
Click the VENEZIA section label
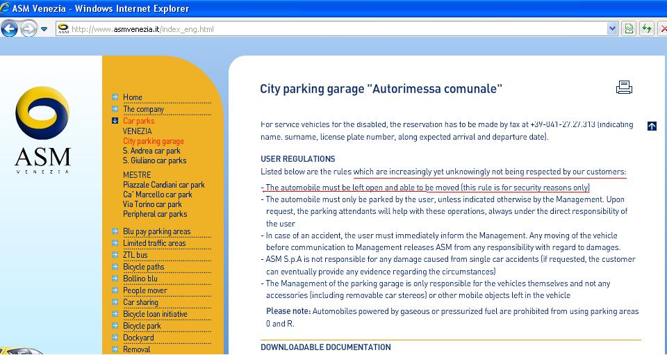138,131
